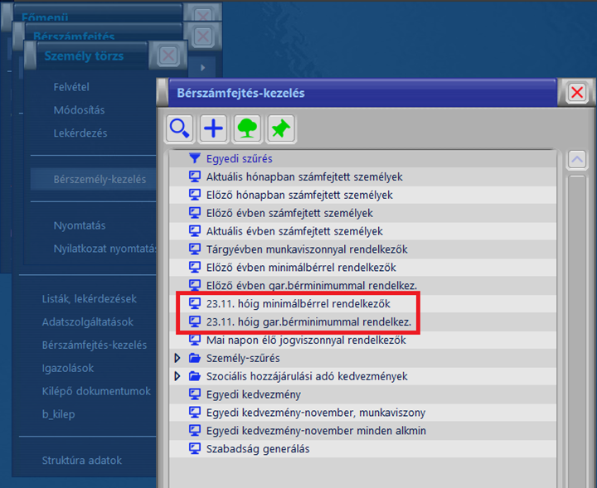Screen dimensions: 597x488
Task: Click the scroll-up chevron button
Action: point(577,159)
